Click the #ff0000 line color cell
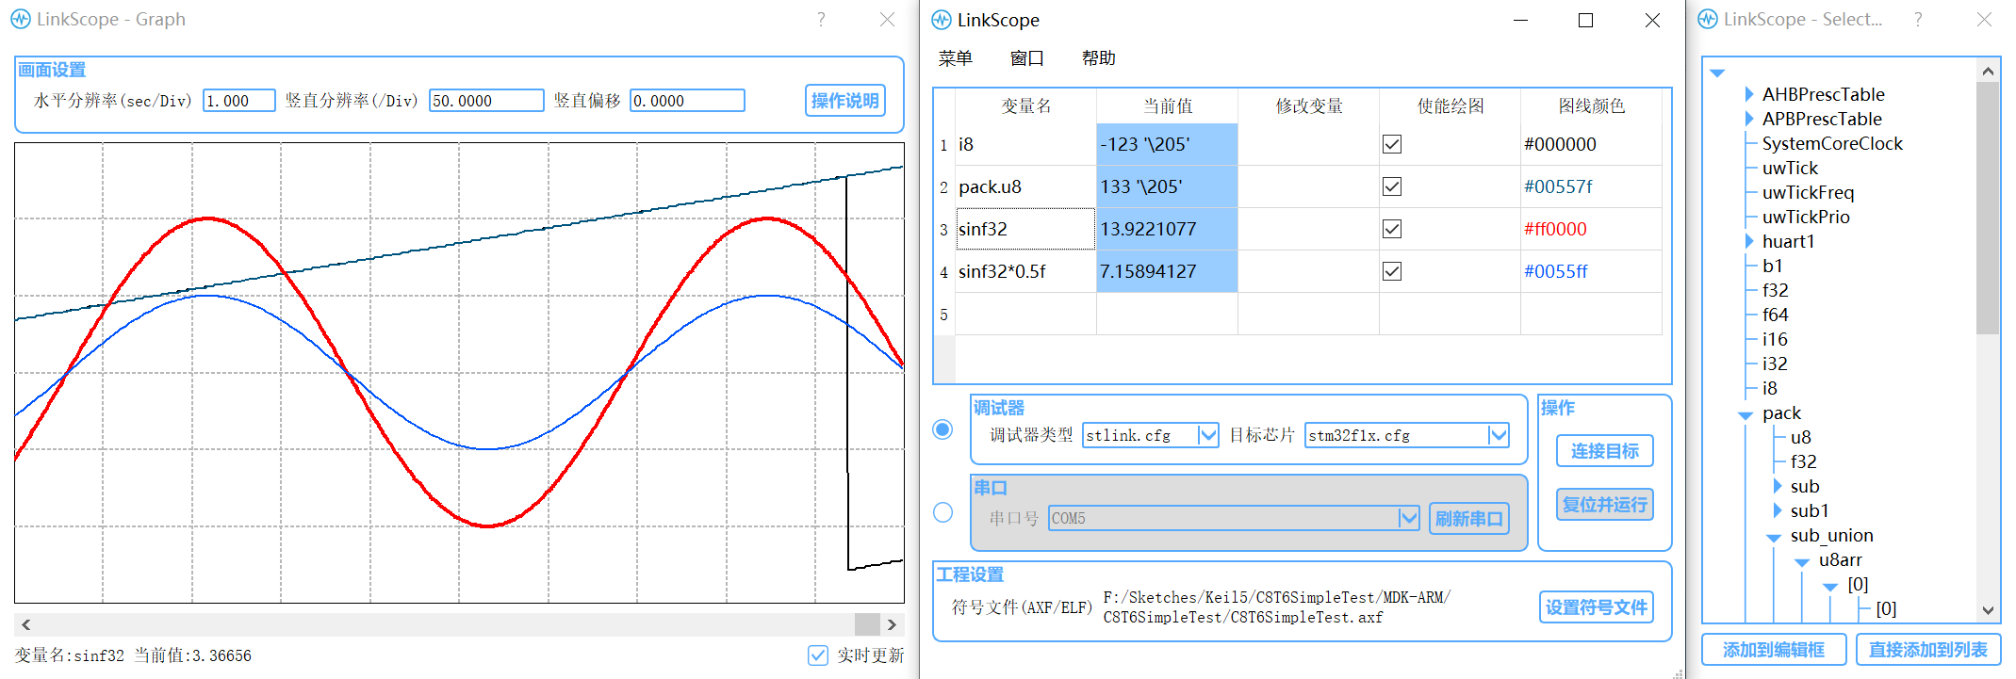Viewport: 2016px width, 679px height. (x=1591, y=229)
